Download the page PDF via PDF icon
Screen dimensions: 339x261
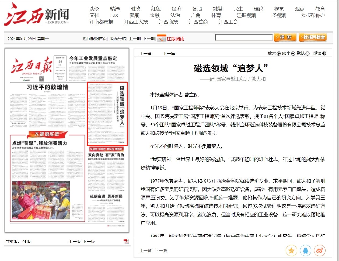point(126,241)
